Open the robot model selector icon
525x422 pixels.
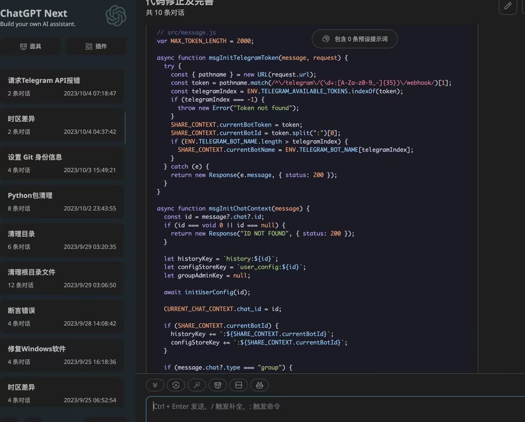(259, 385)
